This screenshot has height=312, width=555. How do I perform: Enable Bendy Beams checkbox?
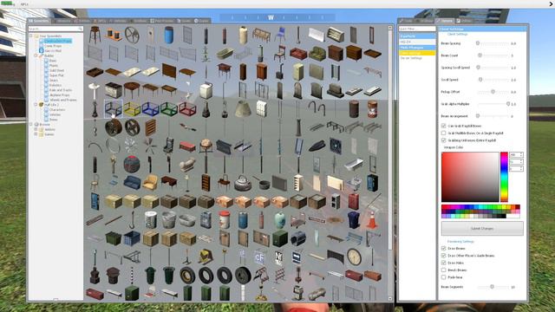(x=443, y=270)
